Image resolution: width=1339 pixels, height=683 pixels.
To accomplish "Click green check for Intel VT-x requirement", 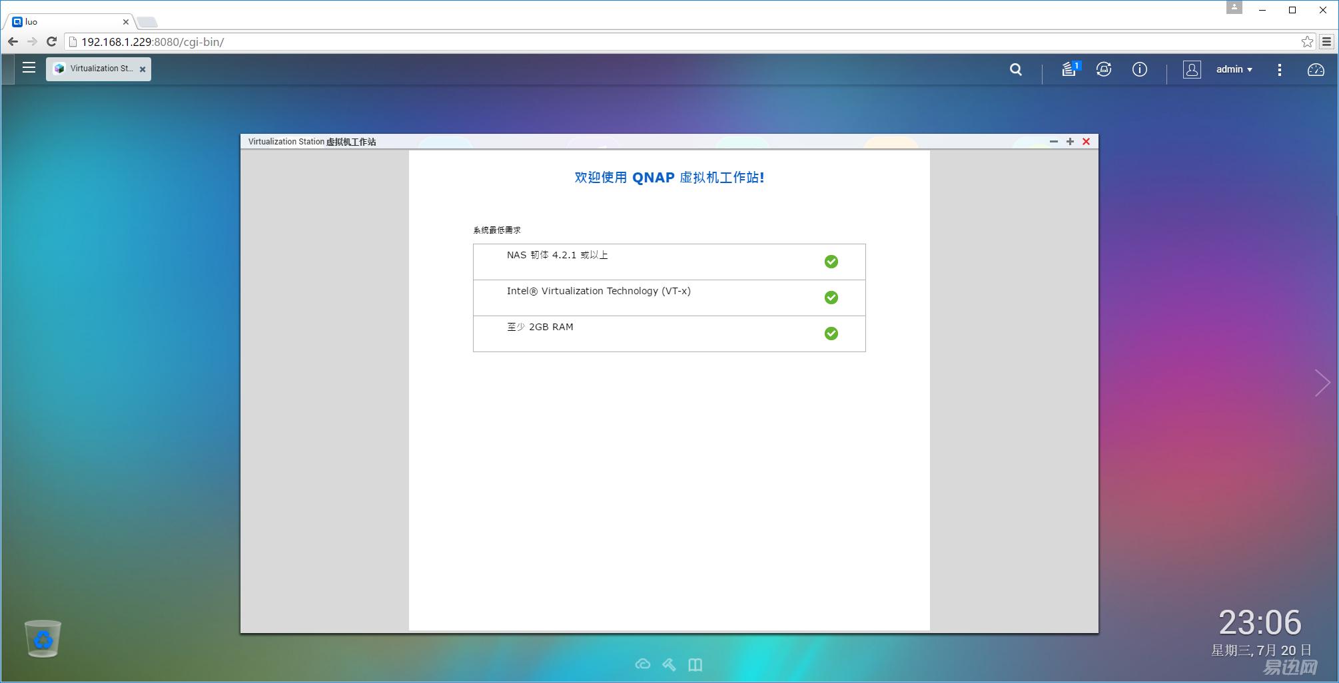I will click(831, 298).
